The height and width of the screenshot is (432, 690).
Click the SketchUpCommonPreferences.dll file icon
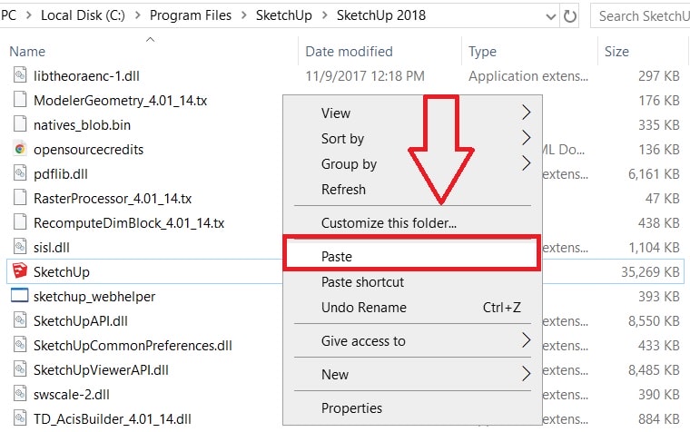(x=20, y=345)
